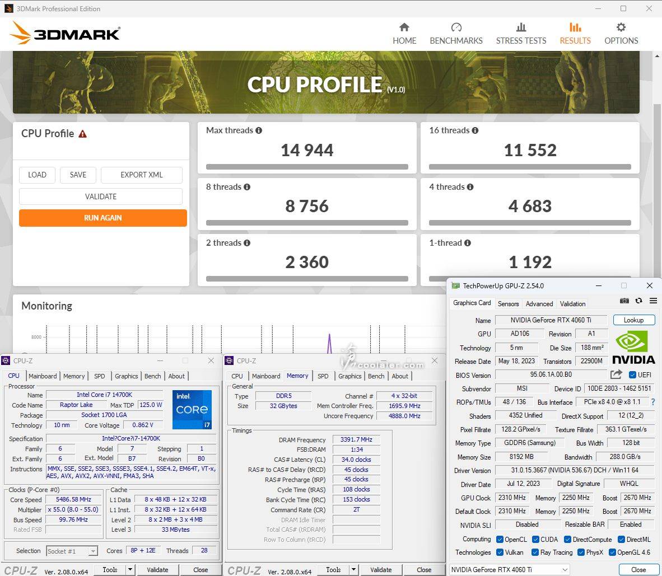
Task: Switch to Sensors tab in GPU-Z
Action: tap(508, 304)
